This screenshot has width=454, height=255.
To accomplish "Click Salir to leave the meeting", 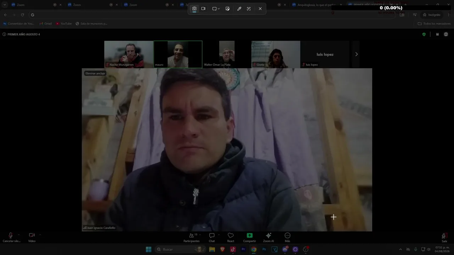I will 444,238.
